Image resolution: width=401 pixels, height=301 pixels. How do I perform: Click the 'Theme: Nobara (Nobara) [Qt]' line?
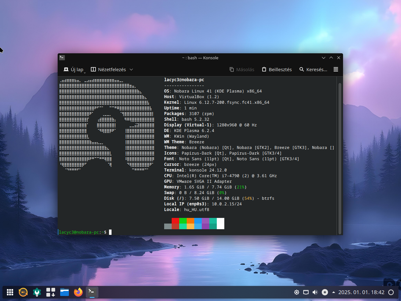click(x=249, y=148)
